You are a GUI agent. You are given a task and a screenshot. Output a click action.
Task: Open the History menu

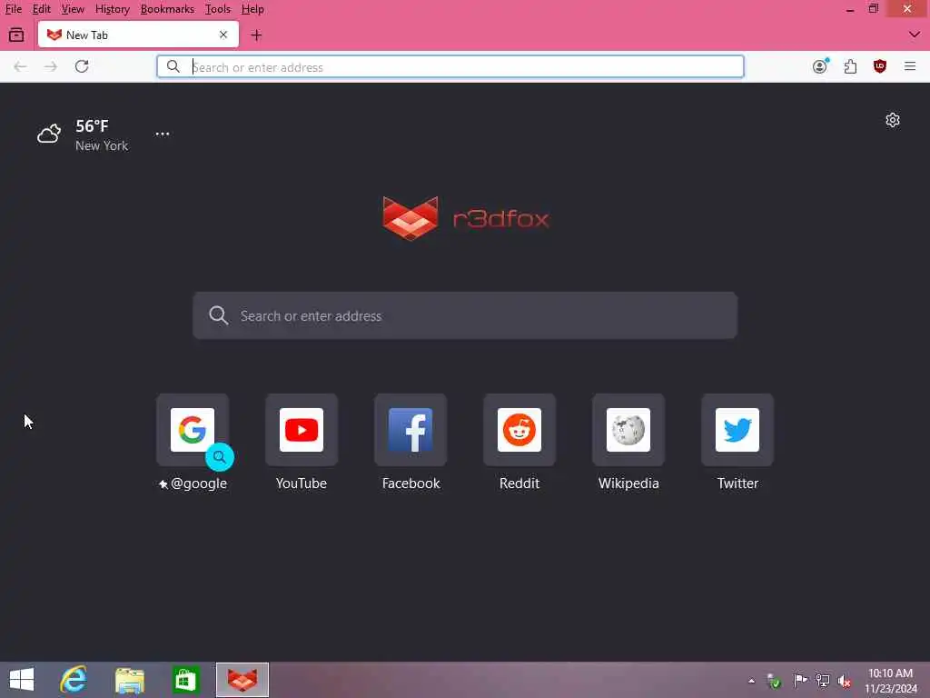[x=112, y=9]
